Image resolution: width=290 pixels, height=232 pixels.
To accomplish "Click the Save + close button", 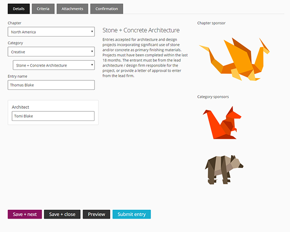I will (x=62, y=214).
